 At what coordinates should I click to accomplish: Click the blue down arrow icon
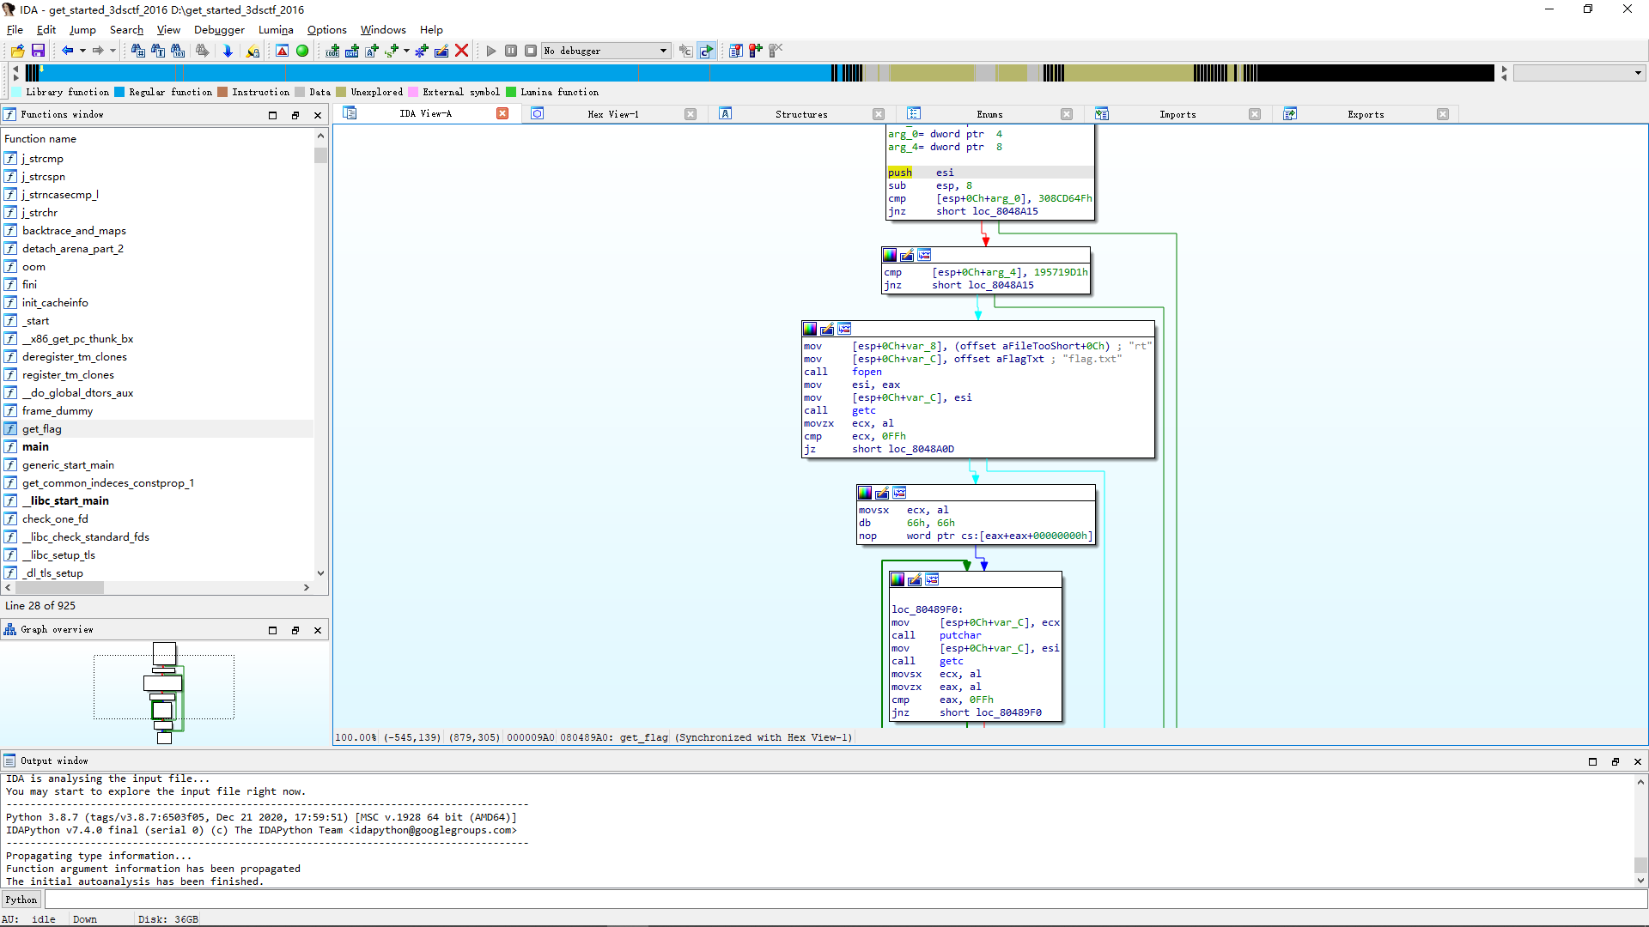pos(228,51)
